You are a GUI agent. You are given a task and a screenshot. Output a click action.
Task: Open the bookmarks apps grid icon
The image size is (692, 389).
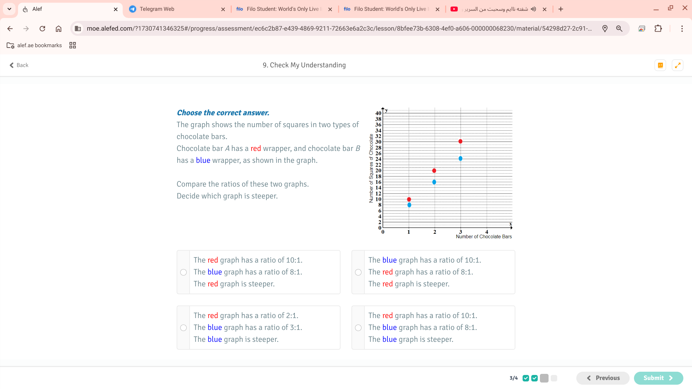click(72, 45)
